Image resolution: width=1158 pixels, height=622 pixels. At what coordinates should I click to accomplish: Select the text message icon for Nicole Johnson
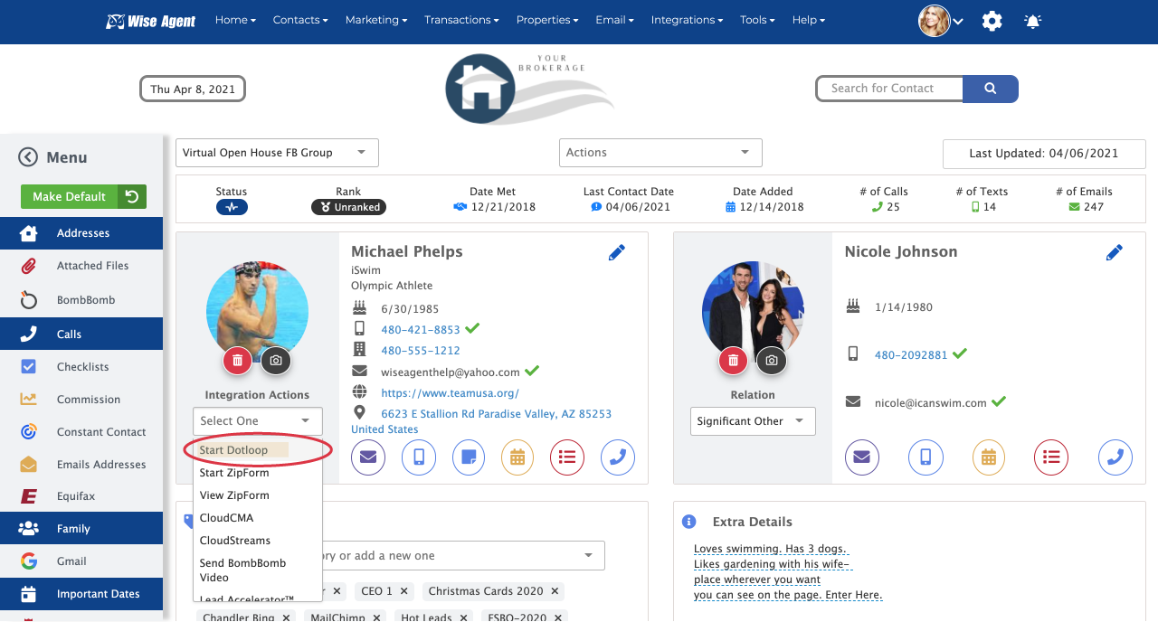pos(925,457)
